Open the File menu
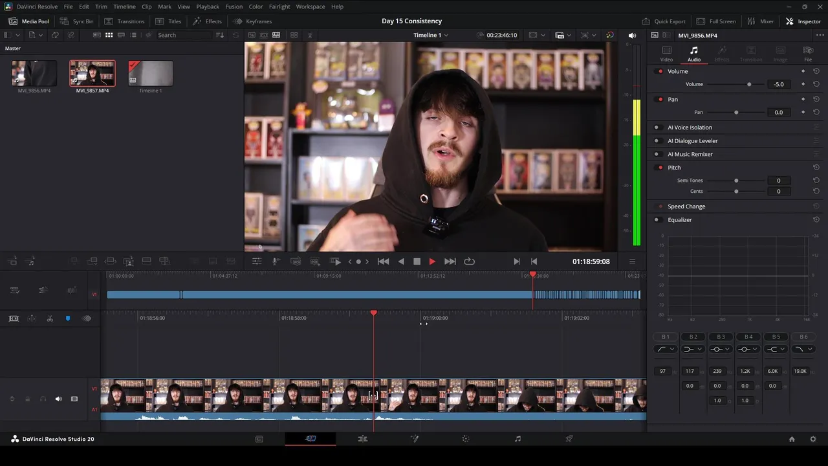 pyautogui.click(x=68, y=6)
